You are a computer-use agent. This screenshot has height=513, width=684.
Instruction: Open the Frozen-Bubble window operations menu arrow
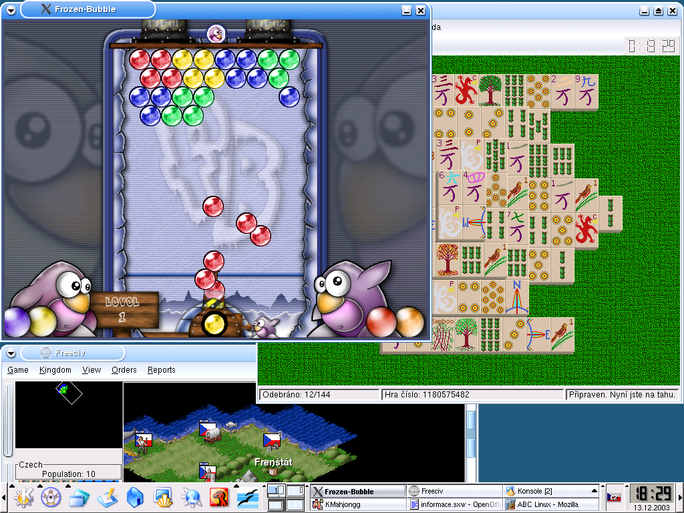(11, 11)
